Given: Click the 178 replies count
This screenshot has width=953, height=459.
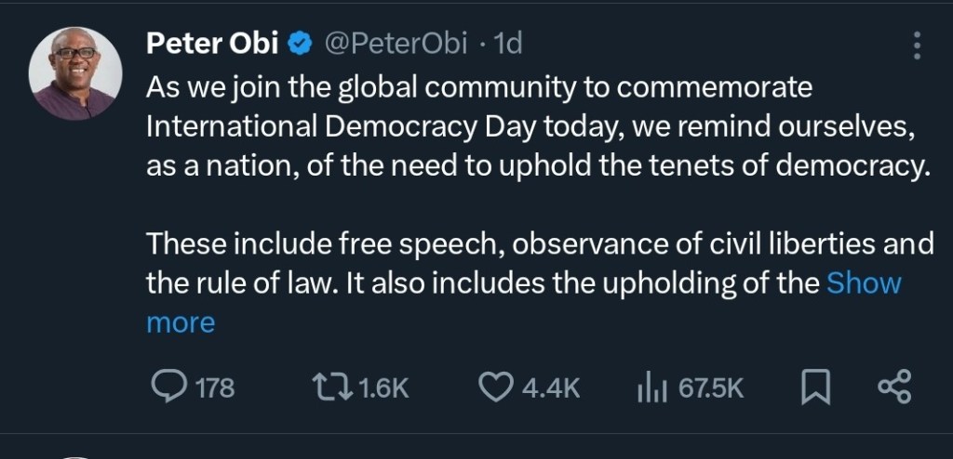Looking at the screenshot, I should [215, 387].
